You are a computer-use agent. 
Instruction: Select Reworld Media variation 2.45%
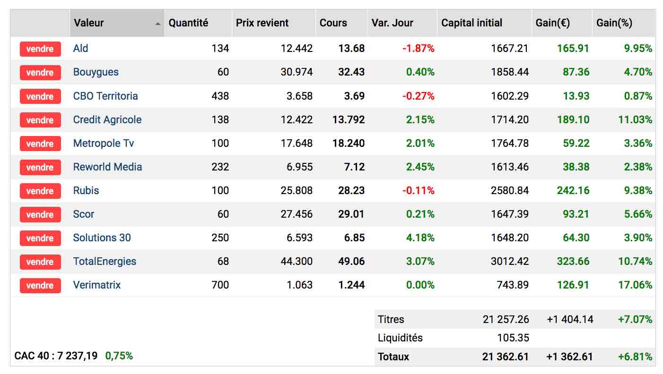pos(420,167)
